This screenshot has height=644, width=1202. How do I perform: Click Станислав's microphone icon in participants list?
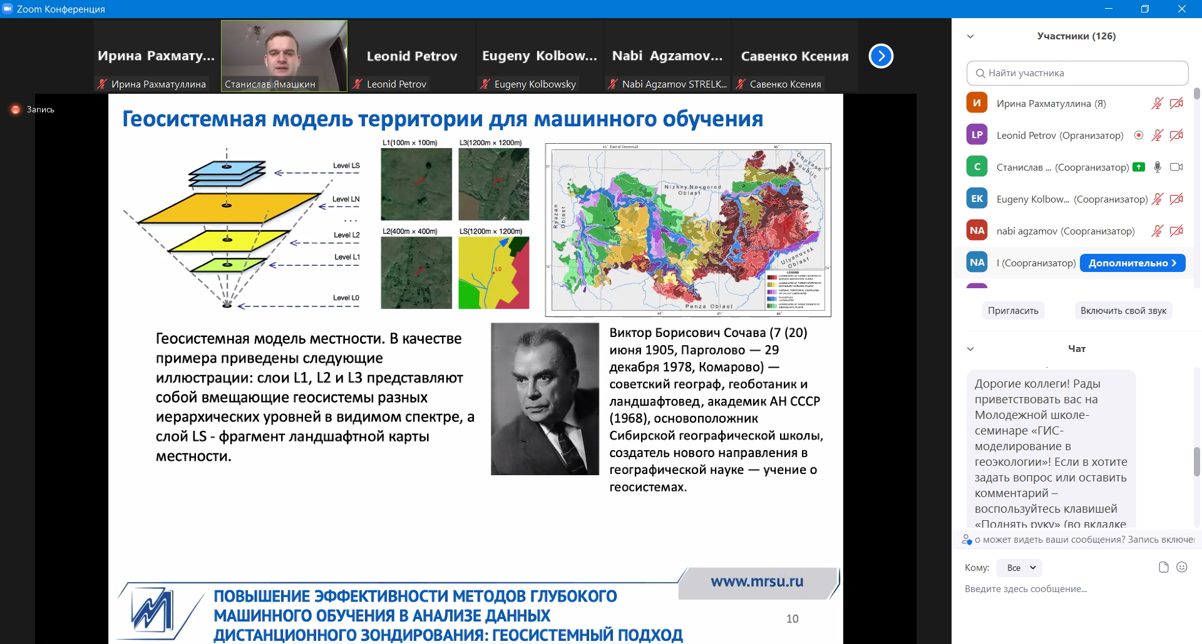pos(1158,167)
